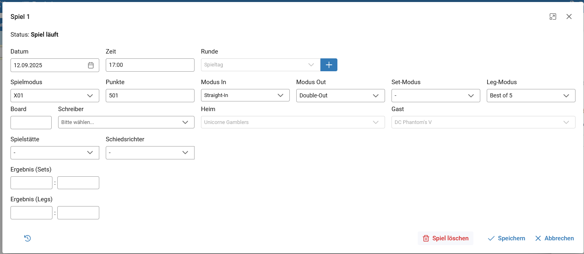Expand the Leg-Modus Best of 5 dropdown
The width and height of the screenshot is (584, 254).
click(x=531, y=95)
